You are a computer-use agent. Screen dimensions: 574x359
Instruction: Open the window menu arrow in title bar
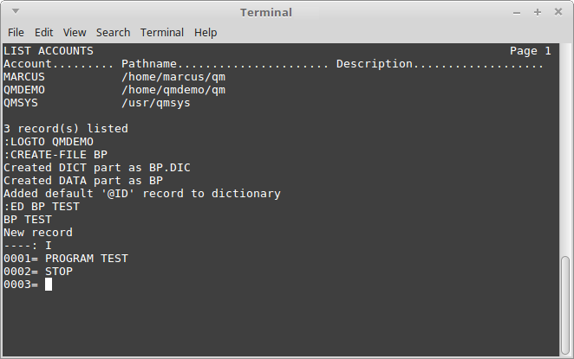click(x=16, y=11)
